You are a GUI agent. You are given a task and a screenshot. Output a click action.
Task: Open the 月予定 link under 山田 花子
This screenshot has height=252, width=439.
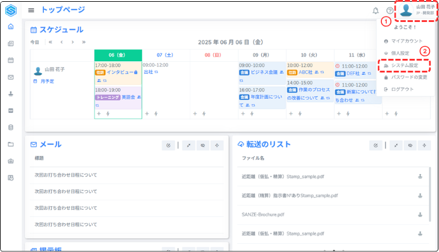46,81
